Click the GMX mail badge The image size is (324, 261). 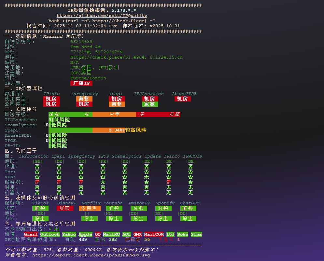point(137,234)
